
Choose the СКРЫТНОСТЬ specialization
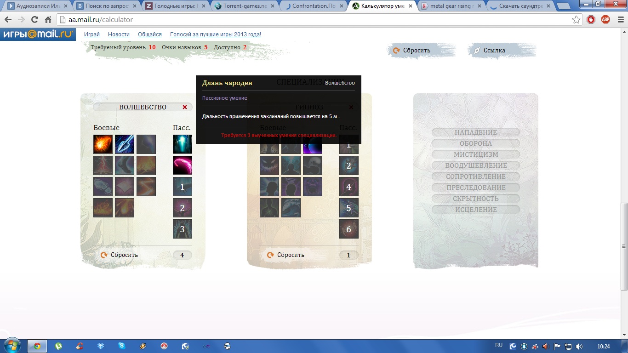[x=476, y=199]
